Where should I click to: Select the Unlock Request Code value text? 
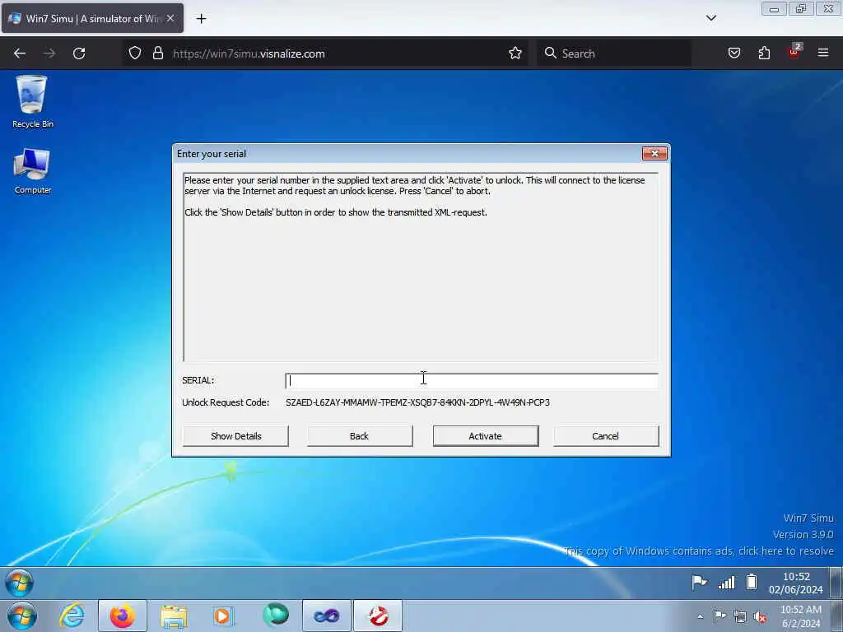click(x=417, y=402)
